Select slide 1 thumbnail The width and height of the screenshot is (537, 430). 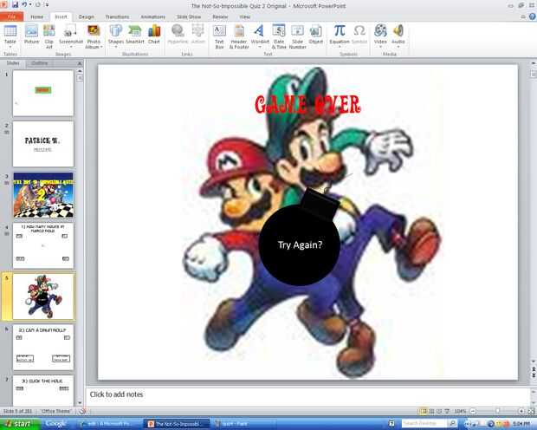pyautogui.click(x=43, y=94)
